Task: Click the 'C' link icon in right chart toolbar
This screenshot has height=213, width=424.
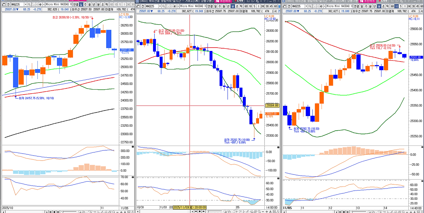Action: (314, 6)
